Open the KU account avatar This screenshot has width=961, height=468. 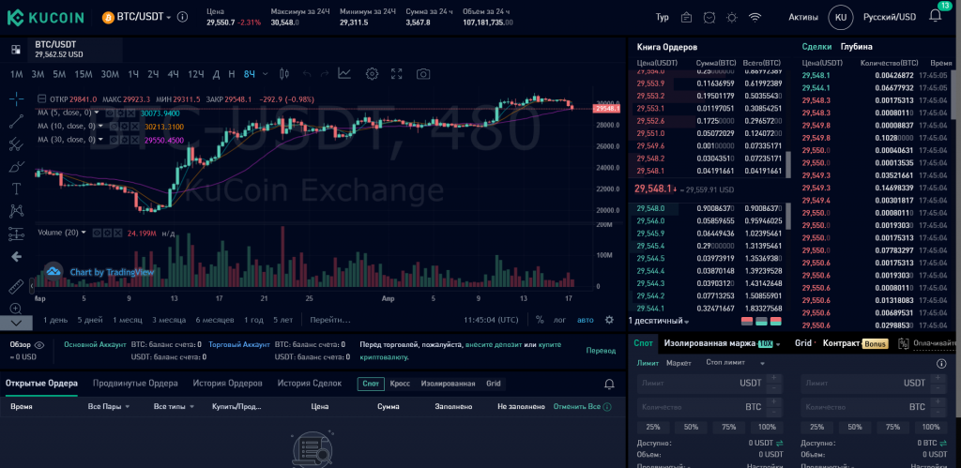[841, 17]
